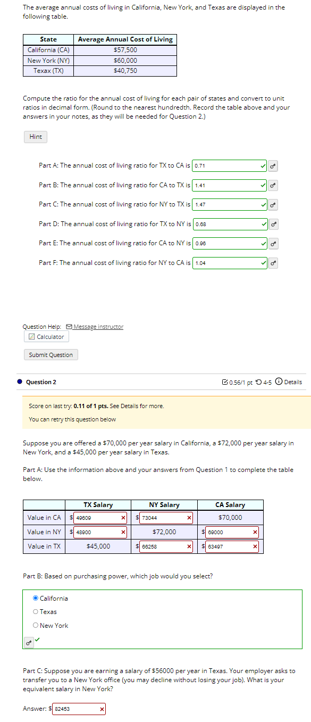Click the answer key icon for Part E
The image size is (311, 722).
[x=273, y=243]
